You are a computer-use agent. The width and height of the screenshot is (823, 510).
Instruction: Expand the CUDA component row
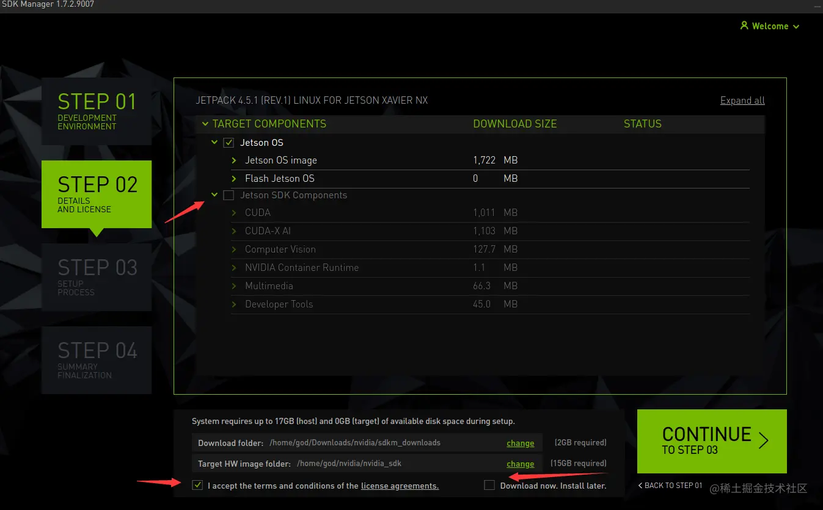(x=234, y=213)
